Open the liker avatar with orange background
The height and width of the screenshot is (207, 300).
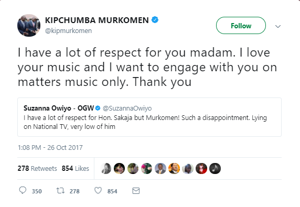[174, 168]
